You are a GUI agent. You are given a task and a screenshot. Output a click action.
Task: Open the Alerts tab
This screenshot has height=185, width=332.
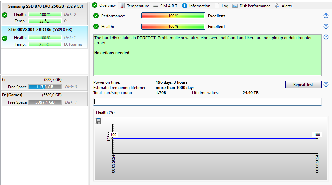click(x=283, y=6)
